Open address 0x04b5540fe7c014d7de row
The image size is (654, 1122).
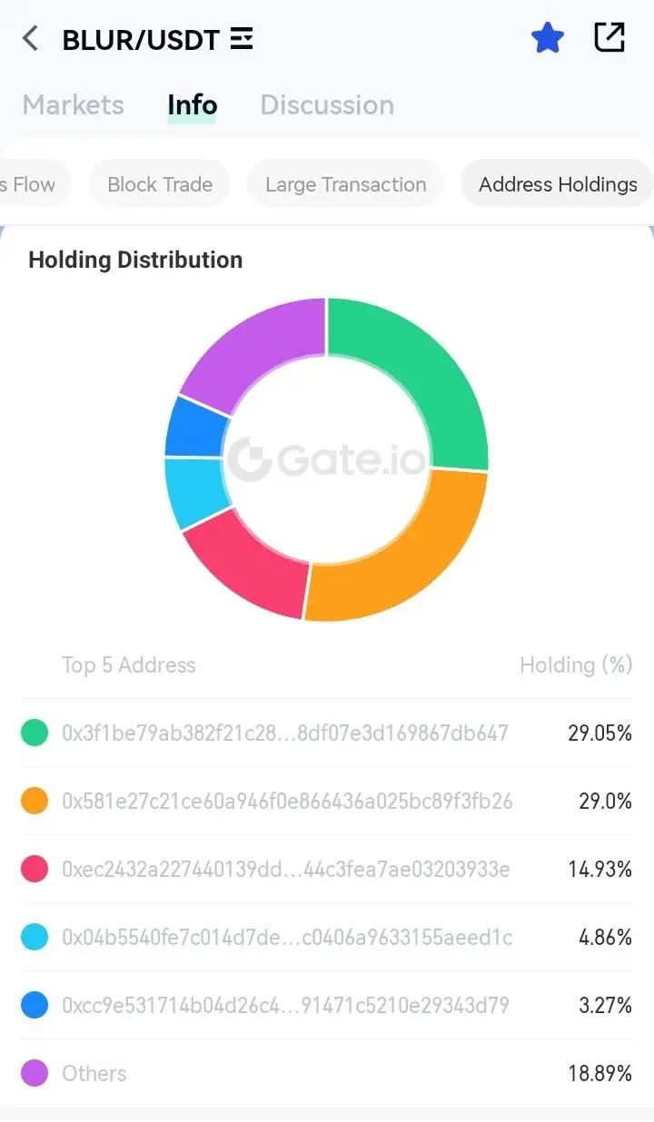coord(327,937)
